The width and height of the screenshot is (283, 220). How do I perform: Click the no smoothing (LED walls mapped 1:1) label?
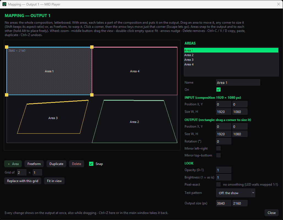pyautogui.click(x=250, y=185)
